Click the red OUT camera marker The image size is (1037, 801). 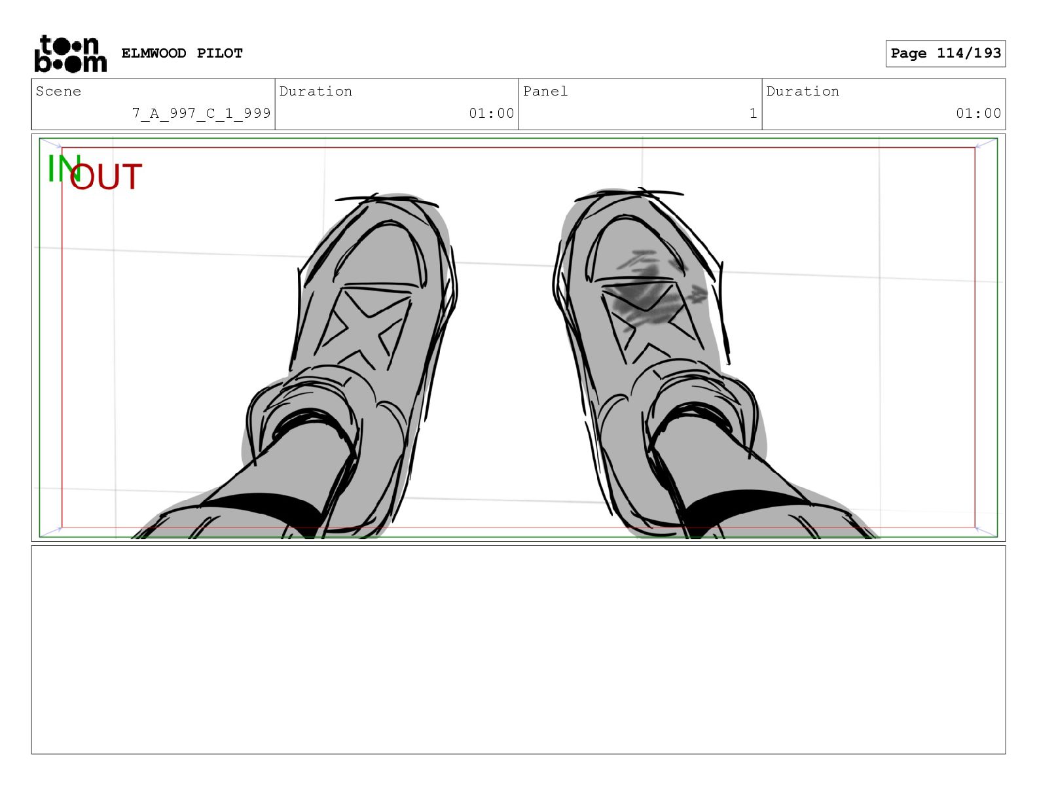[105, 177]
